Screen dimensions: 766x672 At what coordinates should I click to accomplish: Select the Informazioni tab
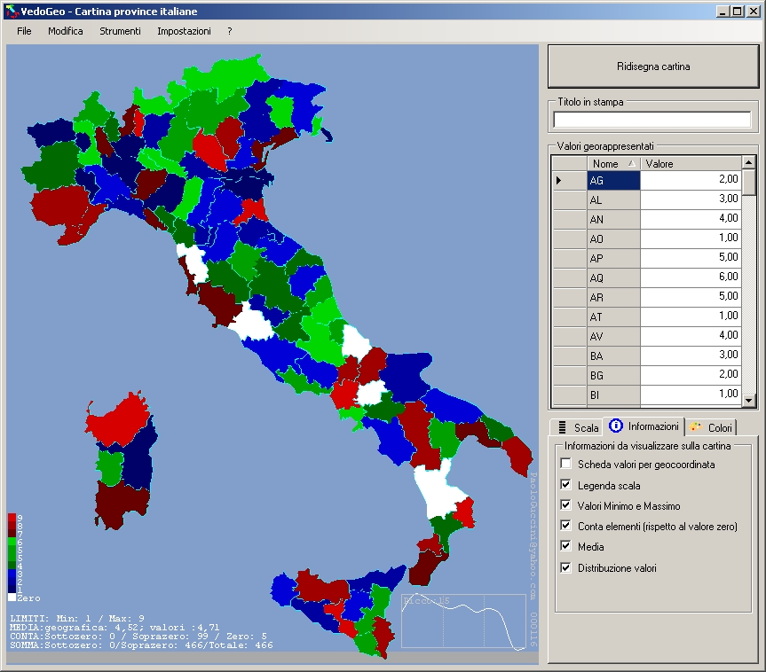pos(644,426)
